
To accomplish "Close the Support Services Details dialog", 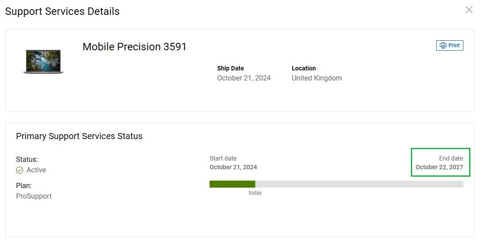I will tap(469, 10).
